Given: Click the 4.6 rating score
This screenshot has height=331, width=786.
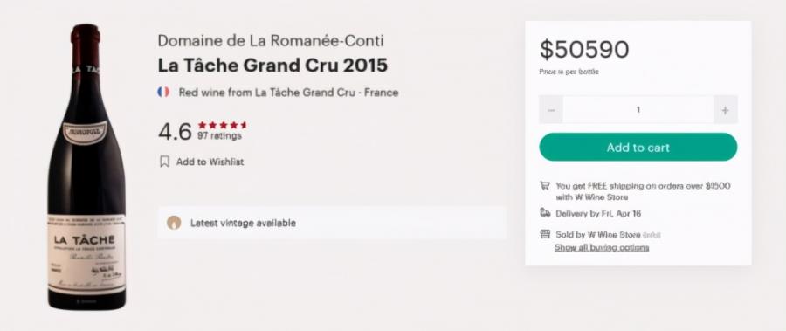Looking at the screenshot, I should (175, 132).
